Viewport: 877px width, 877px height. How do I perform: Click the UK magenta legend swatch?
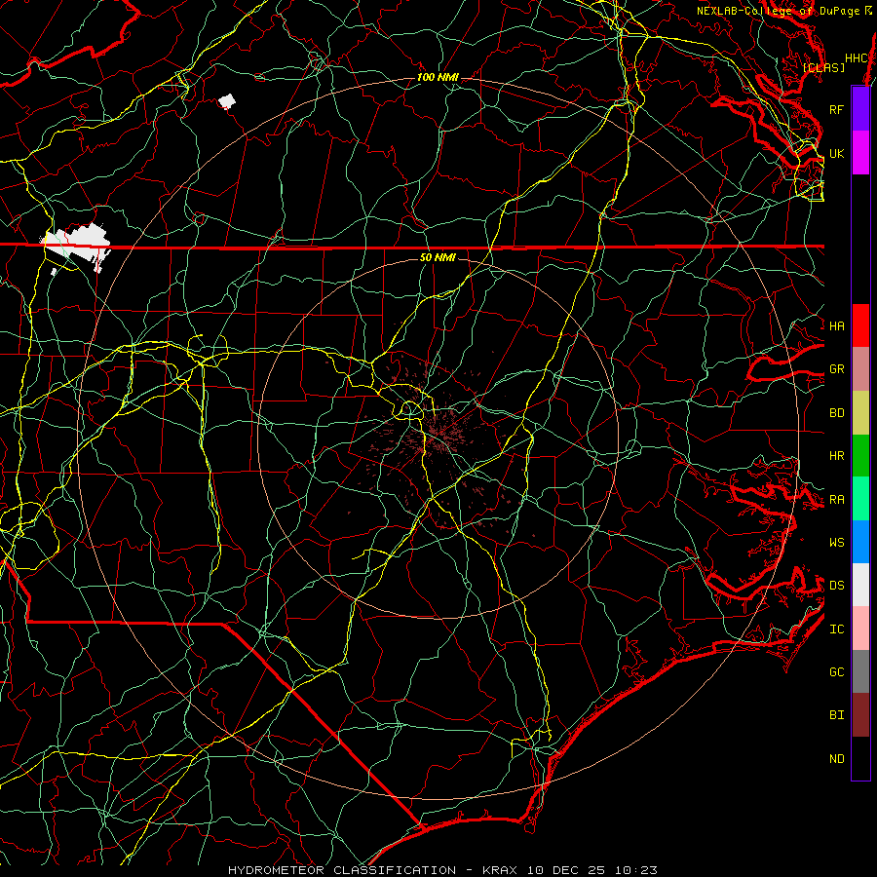pyautogui.click(x=860, y=153)
